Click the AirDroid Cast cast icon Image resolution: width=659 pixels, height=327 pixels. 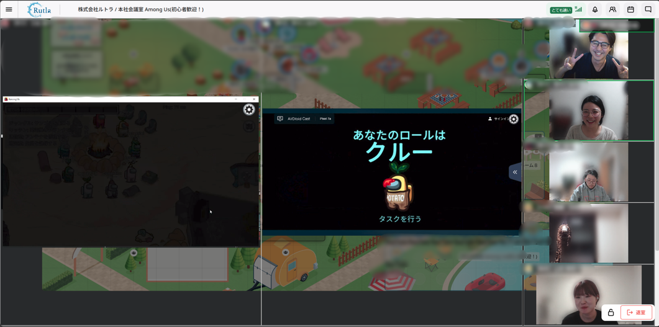coord(280,119)
